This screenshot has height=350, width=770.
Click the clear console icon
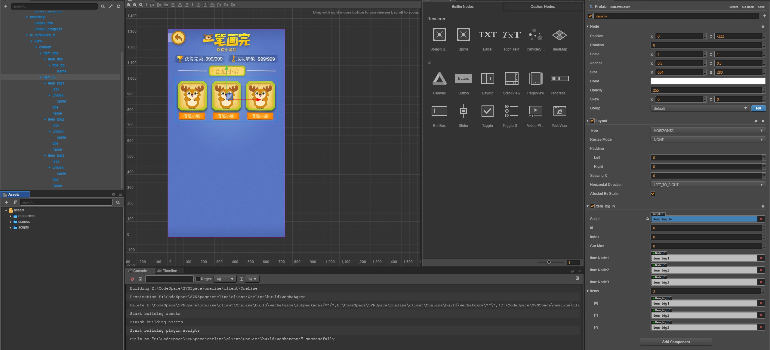click(132, 279)
